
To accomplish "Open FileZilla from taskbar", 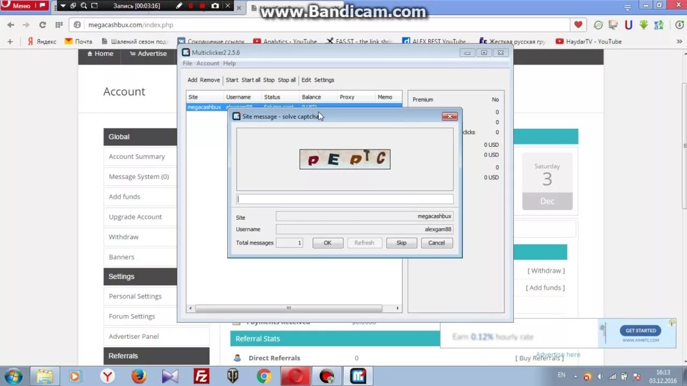I will (x=202, y=376).
